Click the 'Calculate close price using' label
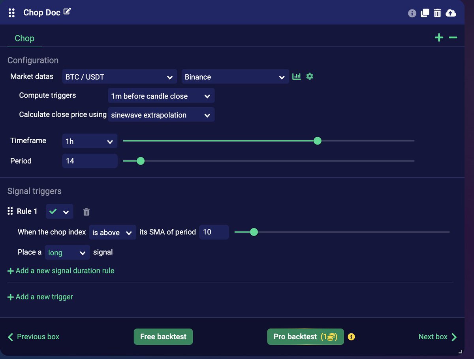Viewport: 474px width, 359px height. (63, 114)
